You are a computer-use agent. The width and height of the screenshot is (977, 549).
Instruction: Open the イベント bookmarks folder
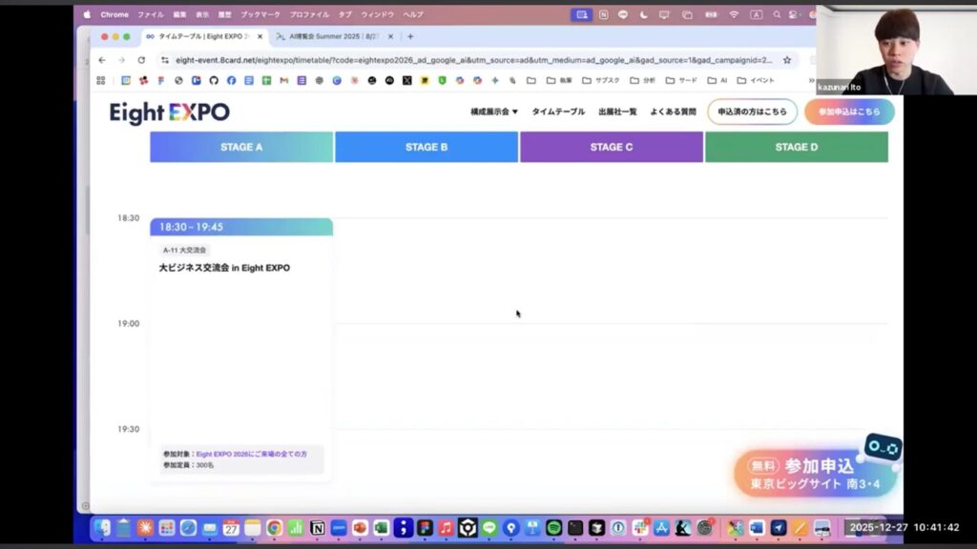pos(755,81)
